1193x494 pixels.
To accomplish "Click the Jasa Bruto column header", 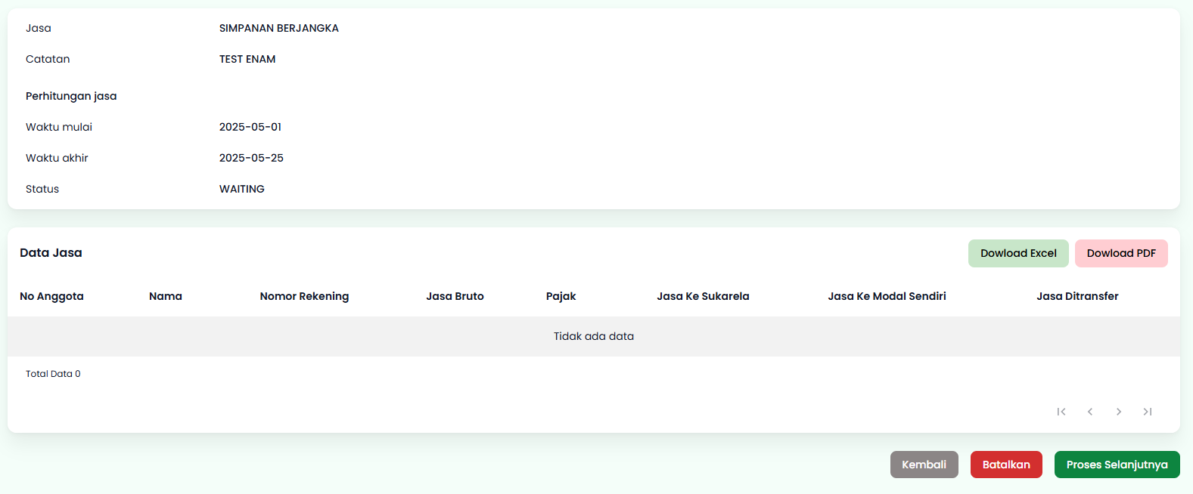I will 455,296.
